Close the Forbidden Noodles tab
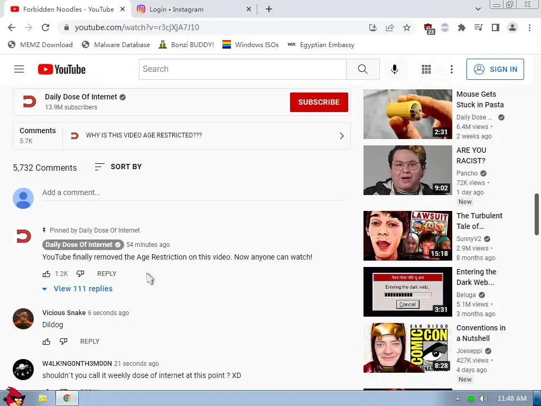Image resolution: width=541 pixels, height=406 pixels. coord(123,10)
